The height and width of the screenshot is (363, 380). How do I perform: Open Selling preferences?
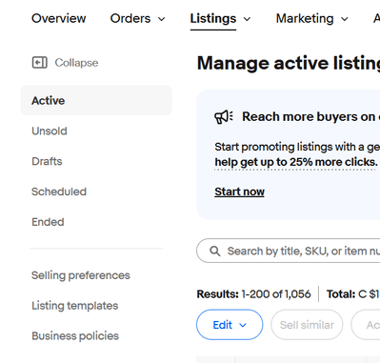click(81, 275)
